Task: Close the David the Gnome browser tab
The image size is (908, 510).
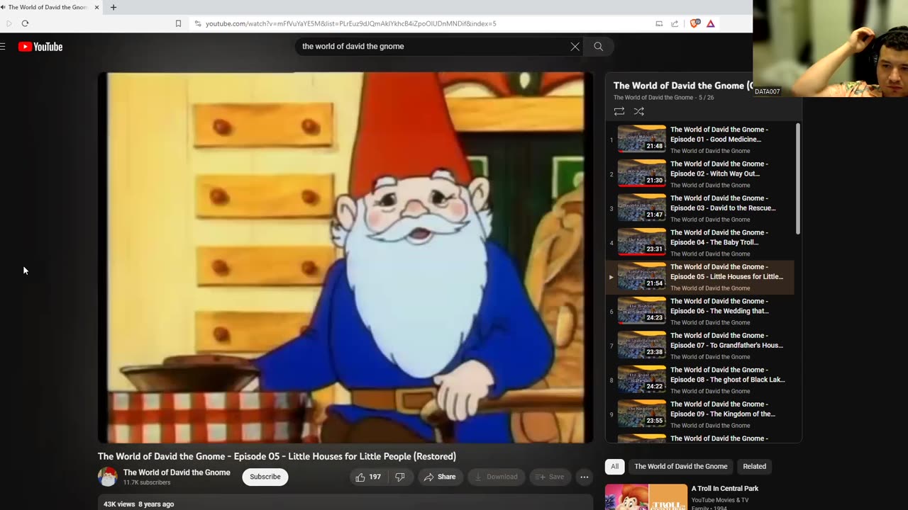Action: pyautogui.click(x=97, y=7)
